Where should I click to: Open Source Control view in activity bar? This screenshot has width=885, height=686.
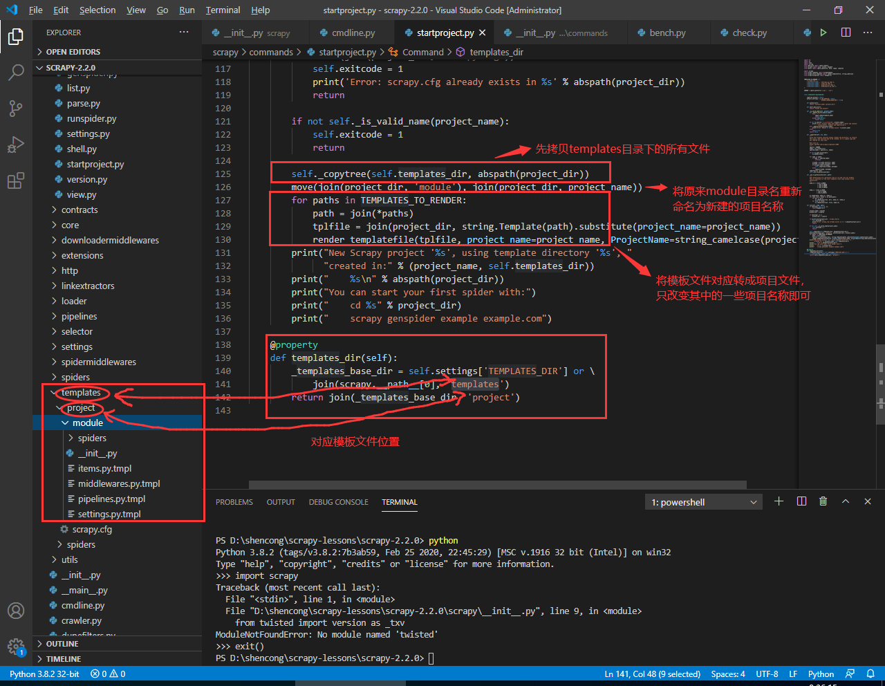(15, 109)
